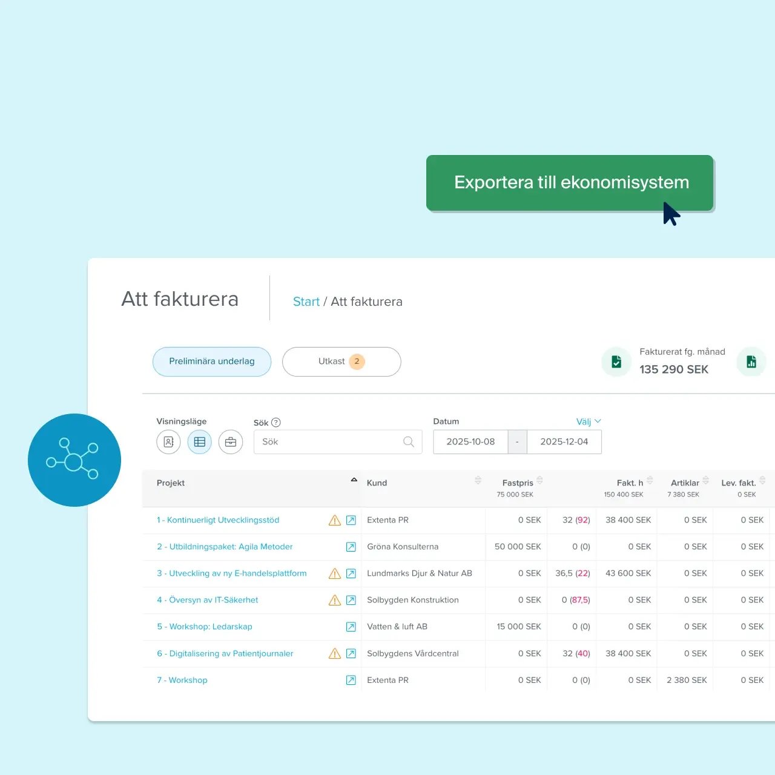Click the green report chart document icon

tap(751, 361)
